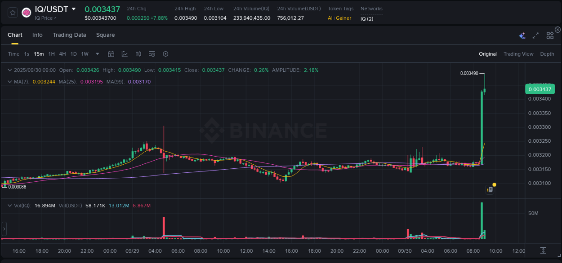Open the indicators settings icon
This screenshot has height=263, width=562.
[152, 53]
